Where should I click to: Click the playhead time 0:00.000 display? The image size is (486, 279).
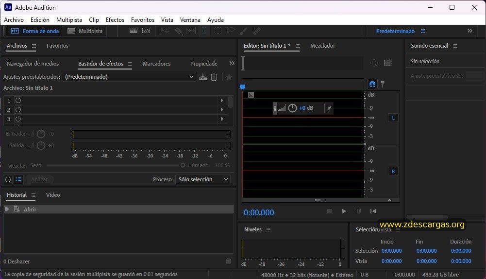[259, 212]
